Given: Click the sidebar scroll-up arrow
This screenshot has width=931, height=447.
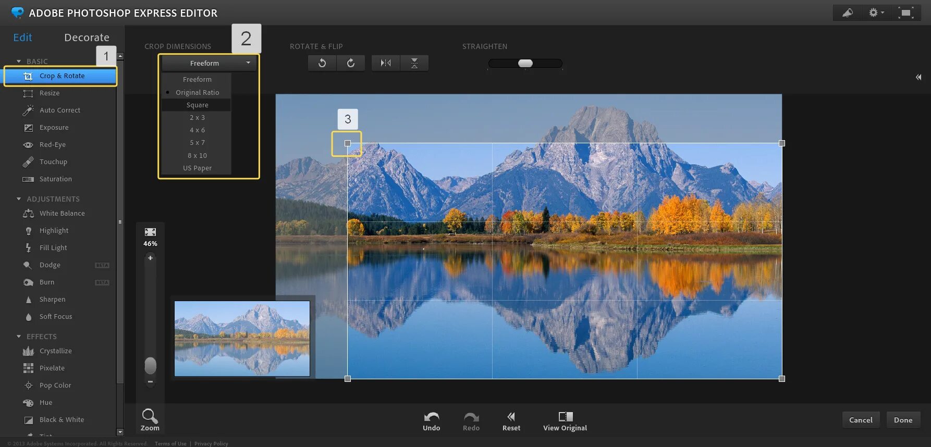Looking at the screenshot, I should pyautogui.click(x=120, y=56).
